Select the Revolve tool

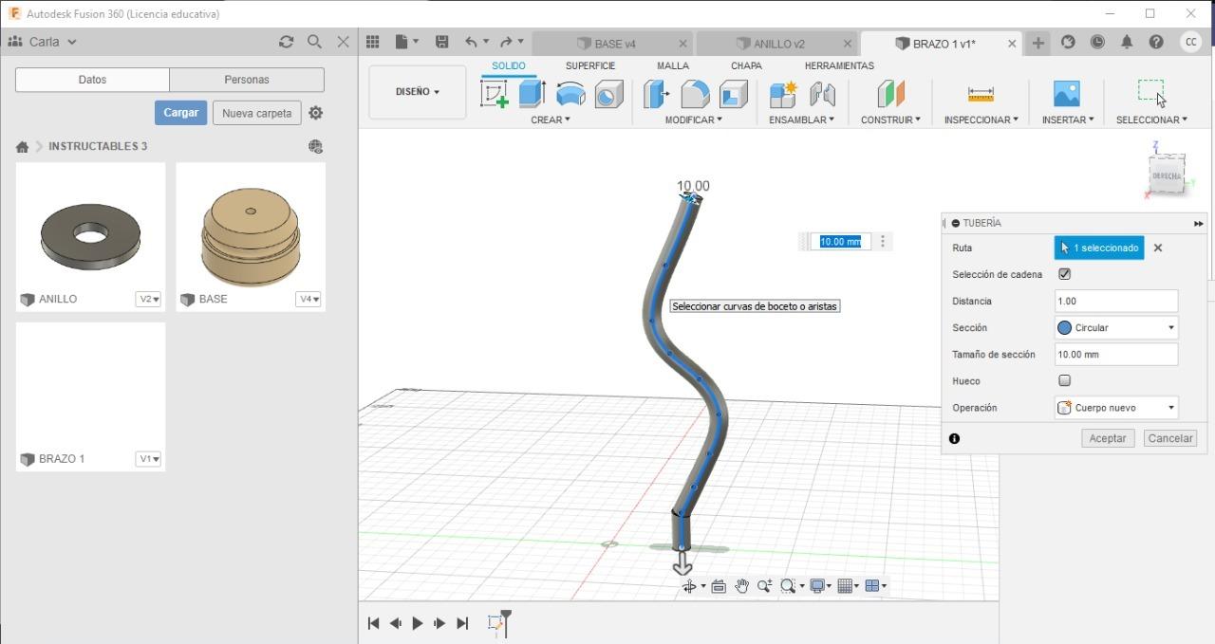pyautogui.click(x=570, y=94)
